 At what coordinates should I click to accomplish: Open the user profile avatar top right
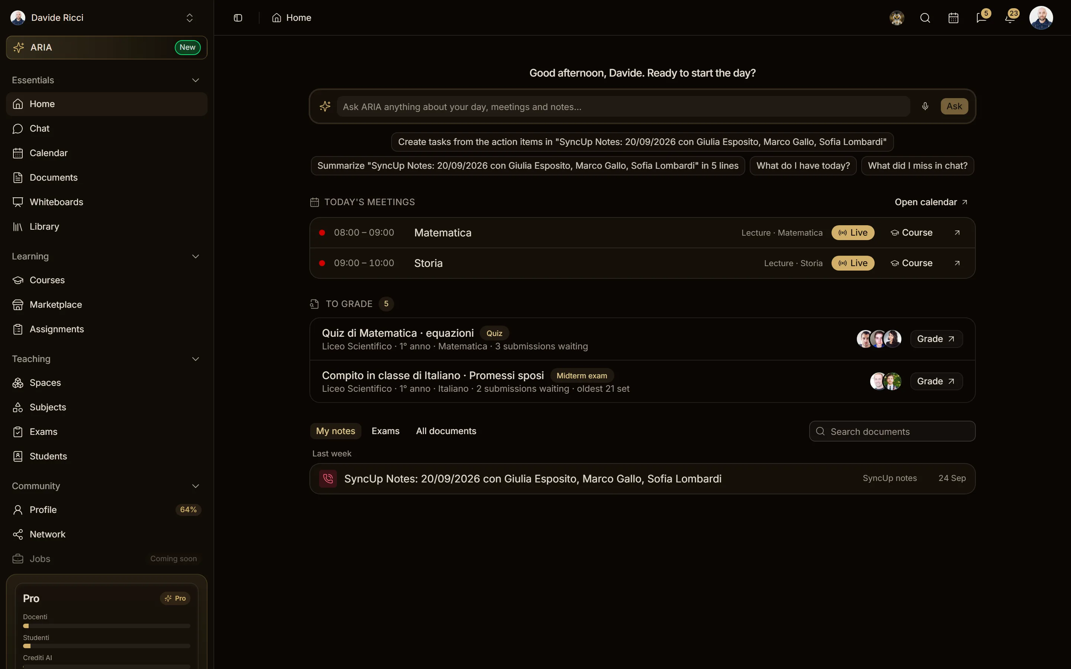tap(1041, 18)
